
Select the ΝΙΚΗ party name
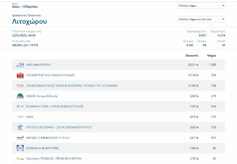[30, 117]
